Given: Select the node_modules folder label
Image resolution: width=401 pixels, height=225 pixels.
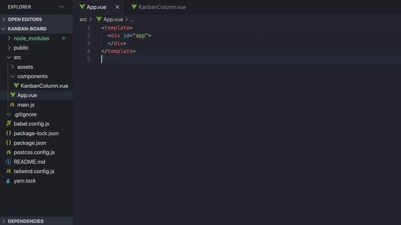Looking at the screenshot, I should click(x=31, y=38).
